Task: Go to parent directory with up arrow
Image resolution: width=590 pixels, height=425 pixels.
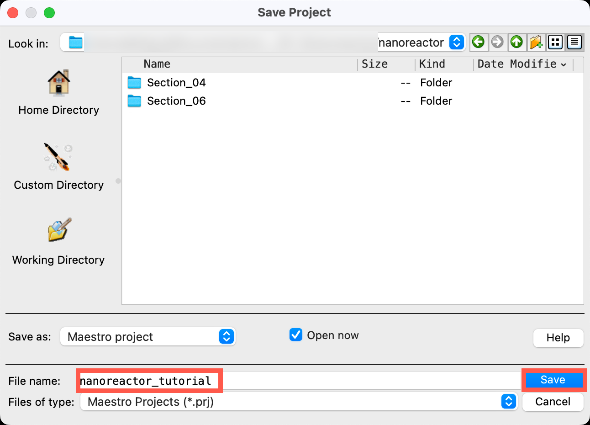Action: tap(516, 42)
